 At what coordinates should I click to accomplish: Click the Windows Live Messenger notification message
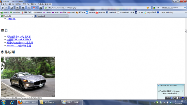tap(171, 92)
